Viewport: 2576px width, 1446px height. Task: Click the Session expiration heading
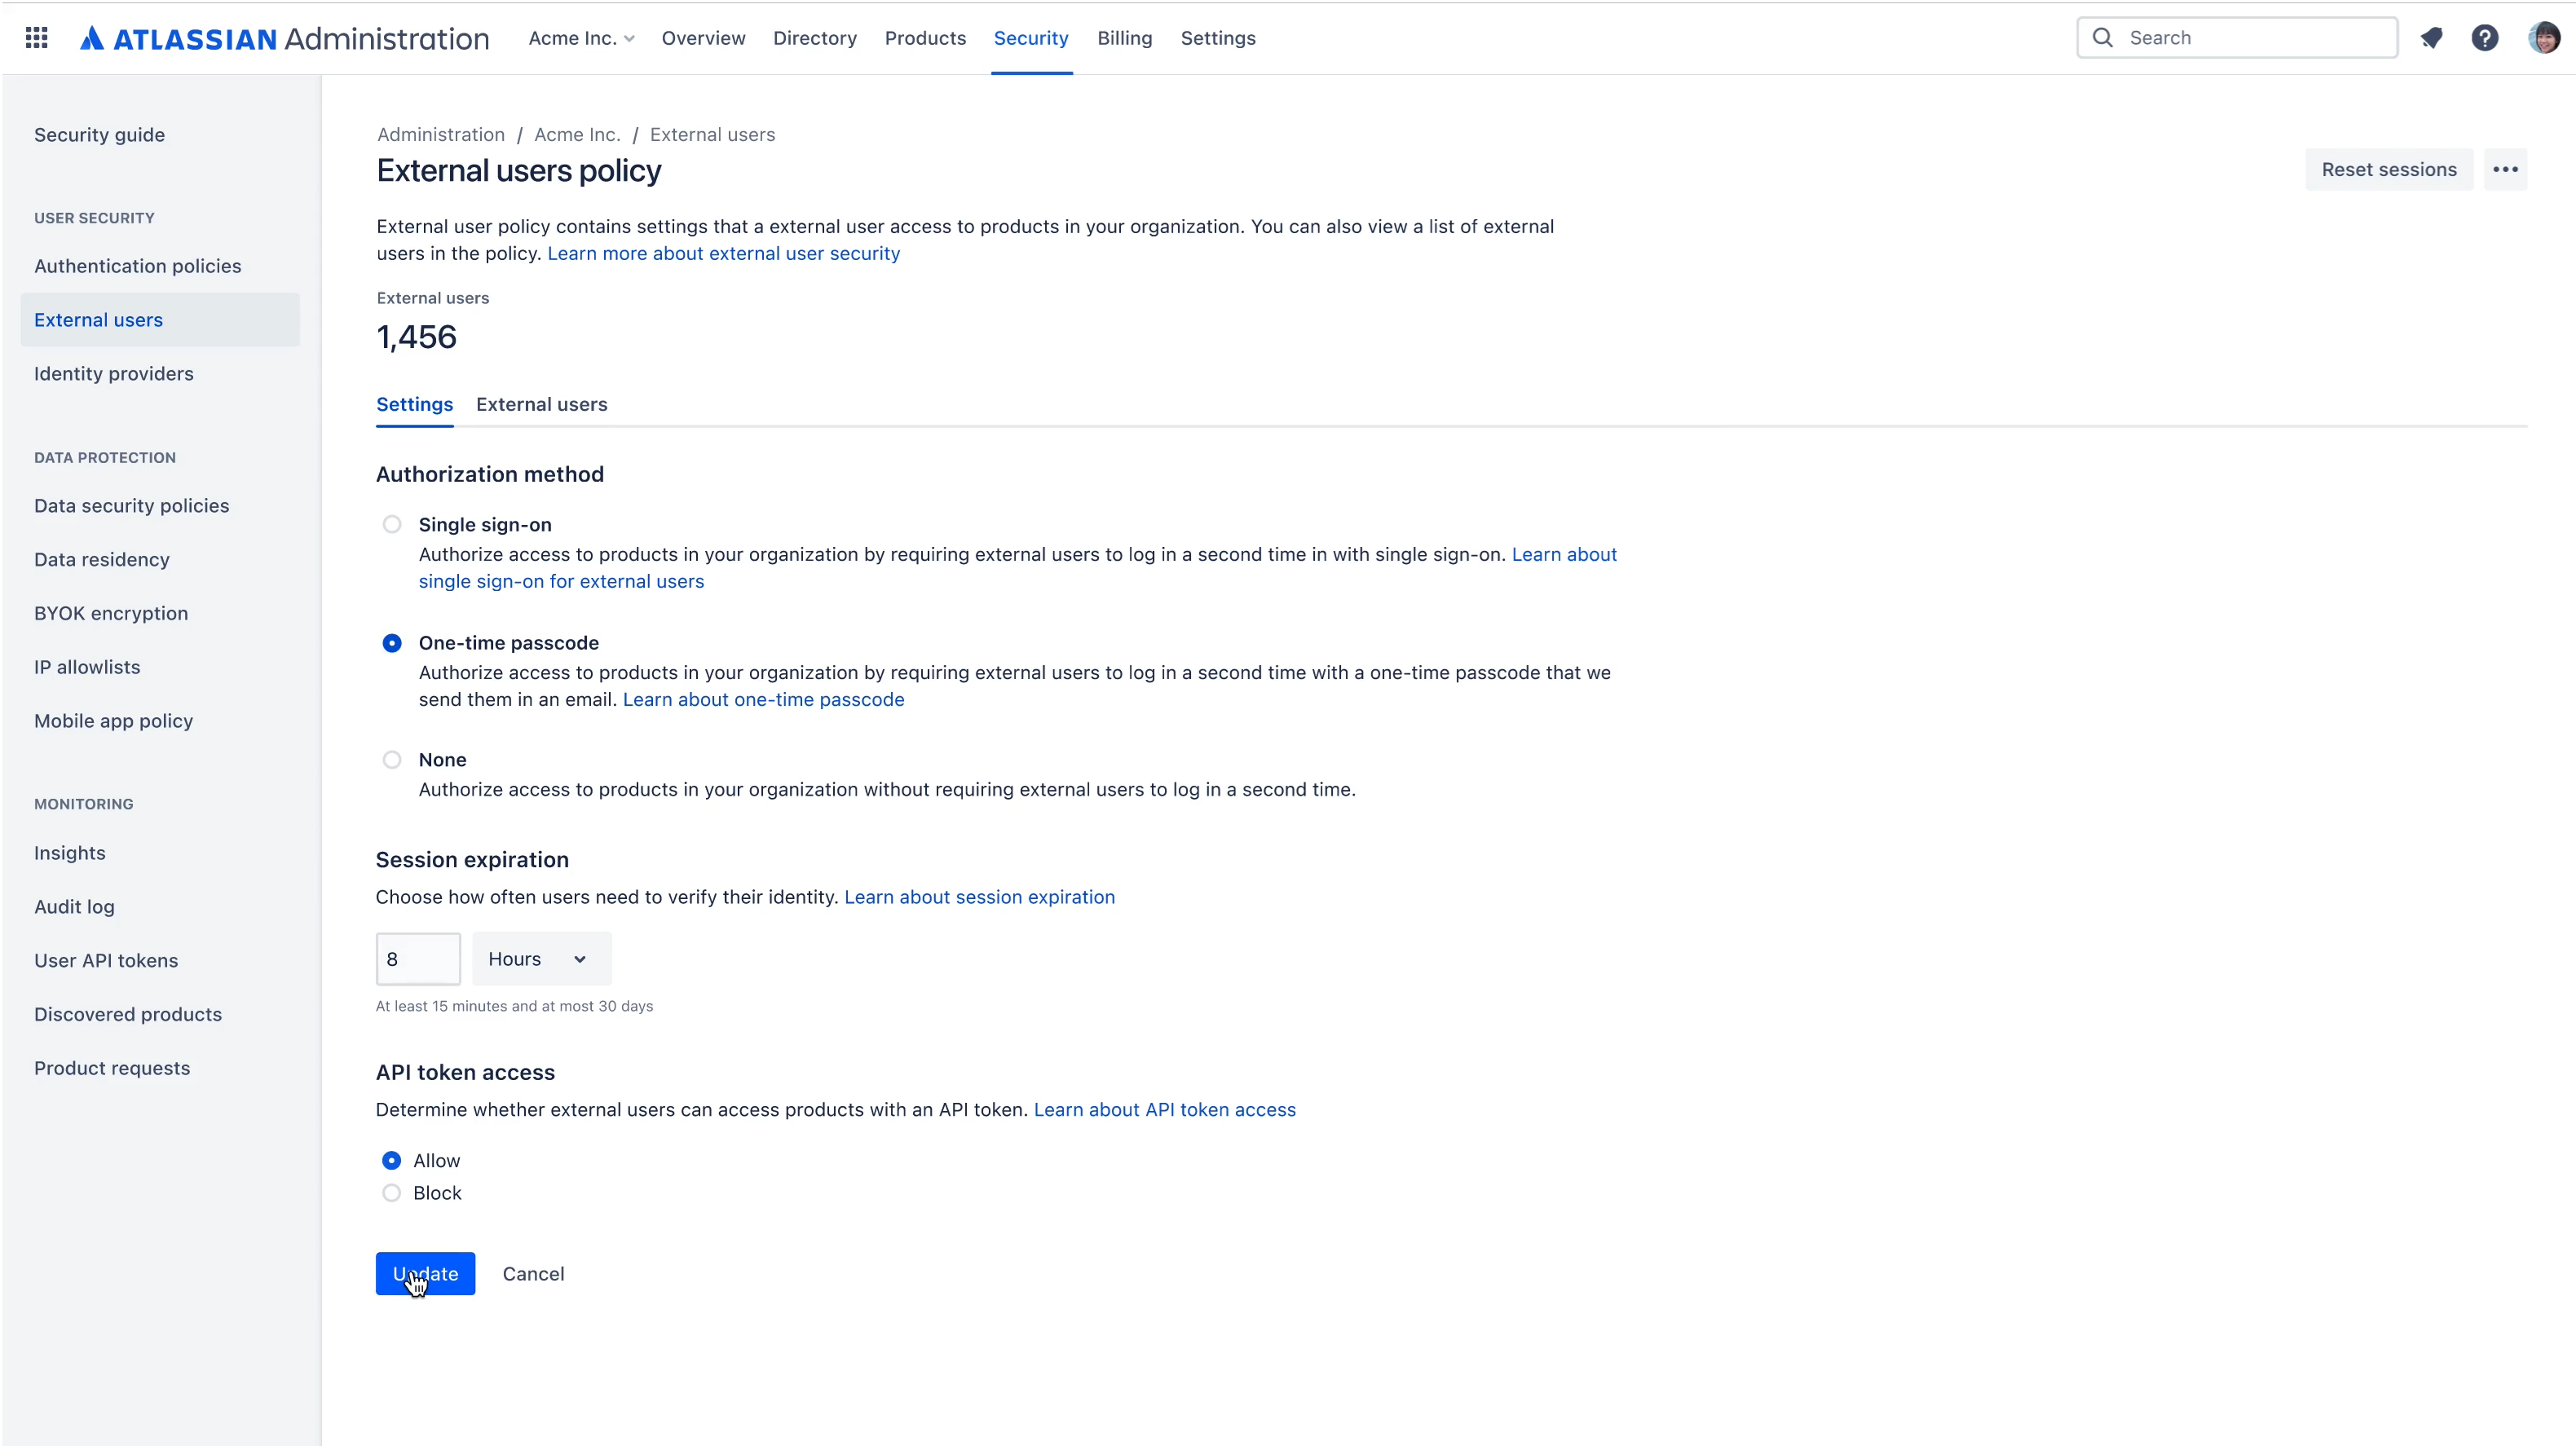tap(472, 860)
